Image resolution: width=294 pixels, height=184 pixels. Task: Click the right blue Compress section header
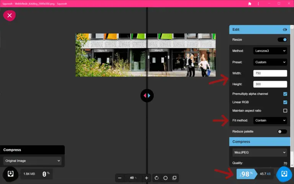point(260,142)
